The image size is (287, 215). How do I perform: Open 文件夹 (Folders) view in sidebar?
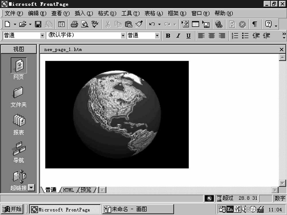click(18, 97)
